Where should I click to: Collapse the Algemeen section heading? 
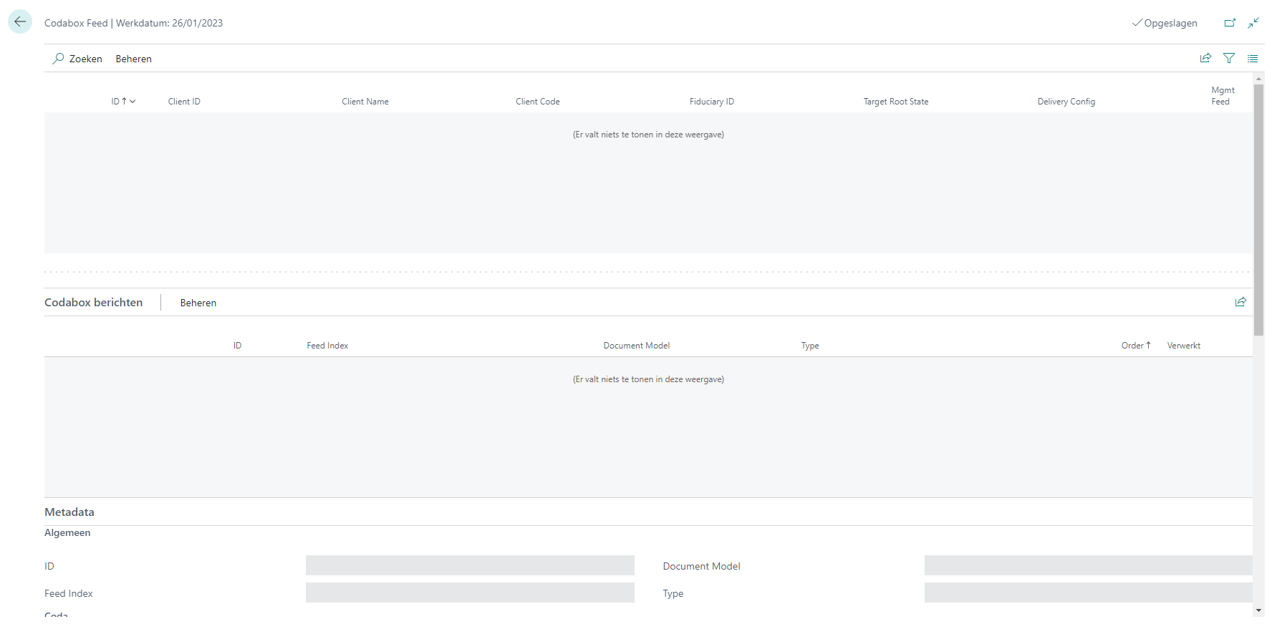[67, 533]
